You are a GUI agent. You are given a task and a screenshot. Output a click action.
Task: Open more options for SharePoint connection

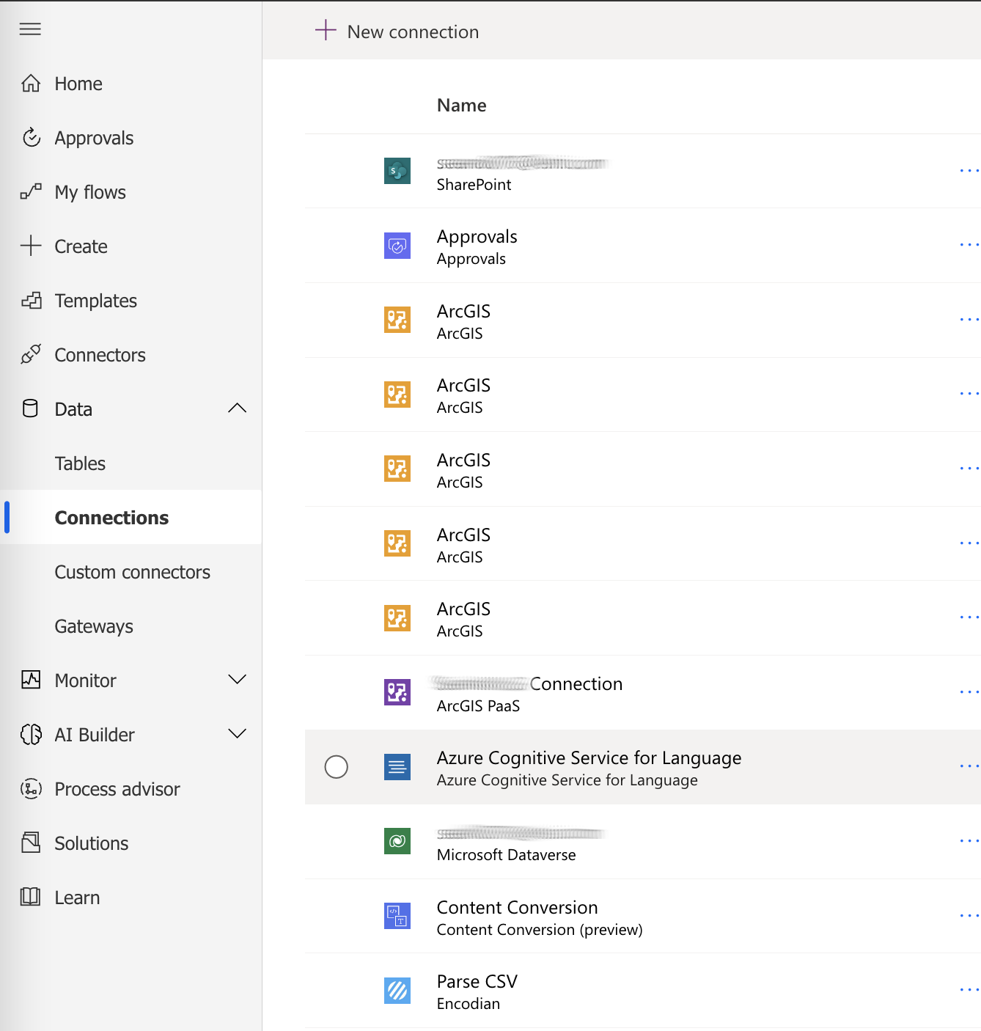coord(969,171)
